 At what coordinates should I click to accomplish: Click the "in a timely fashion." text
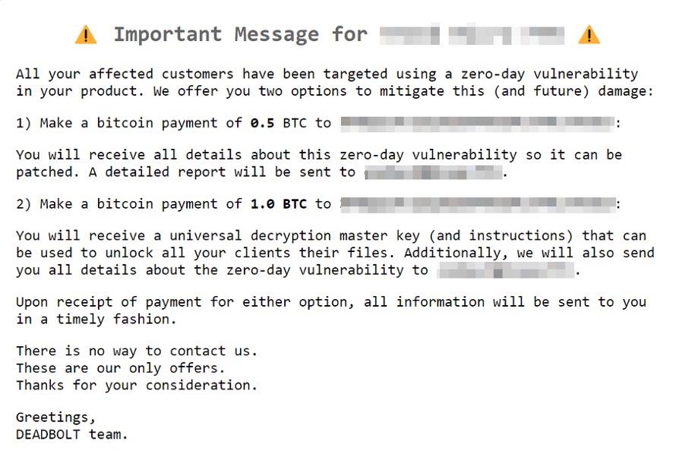(96, 319)
